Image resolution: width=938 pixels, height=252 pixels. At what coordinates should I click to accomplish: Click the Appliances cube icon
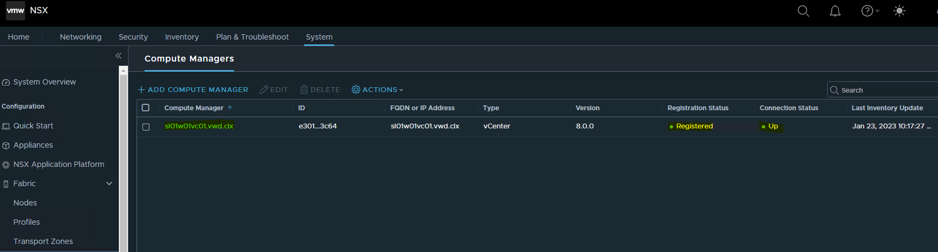tap(6, 146)
